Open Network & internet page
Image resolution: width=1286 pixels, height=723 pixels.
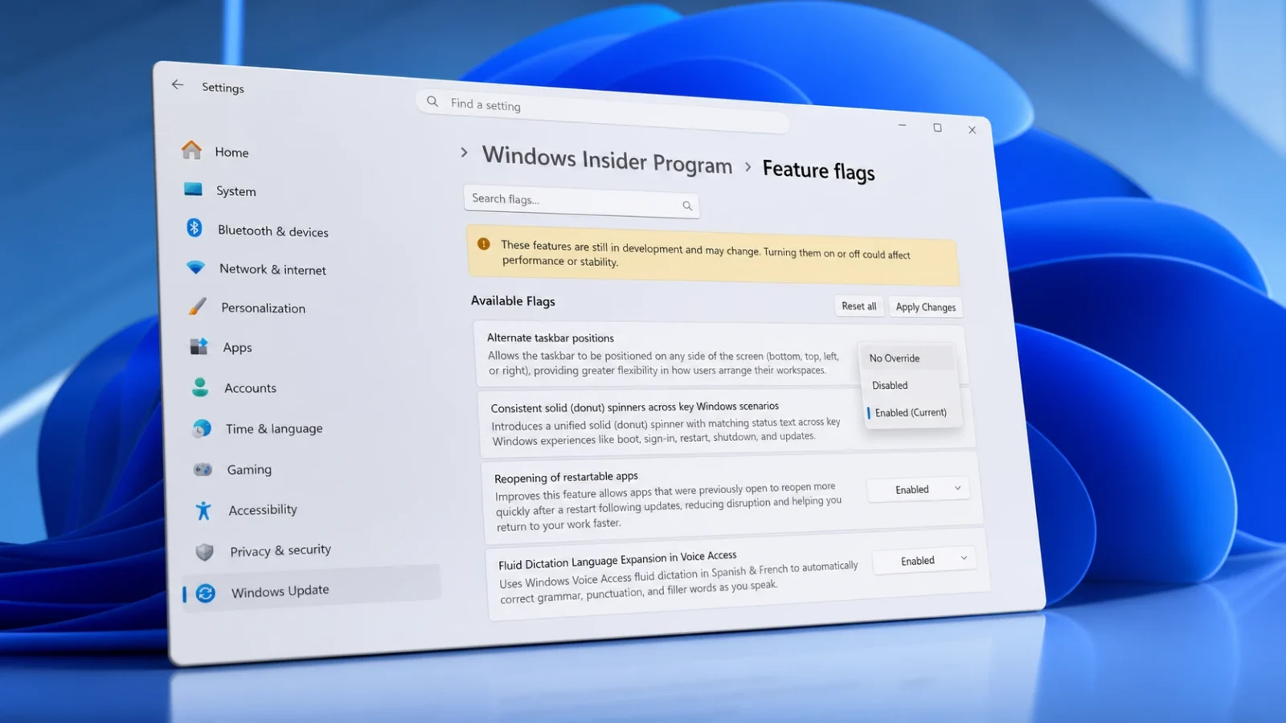[273, 270]
